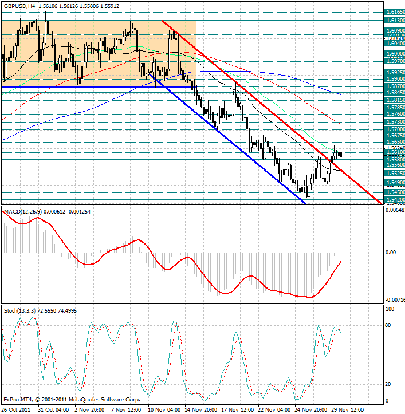
Task: Click the 26 Oct 2011 date label
Action: point(16,410)
